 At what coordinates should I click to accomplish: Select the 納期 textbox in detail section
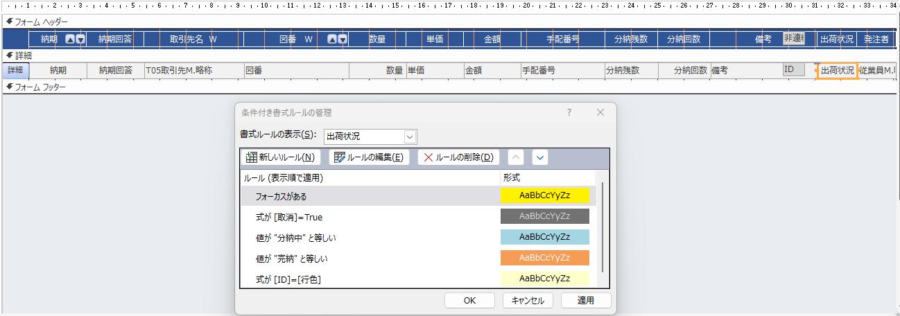(58, 70)
